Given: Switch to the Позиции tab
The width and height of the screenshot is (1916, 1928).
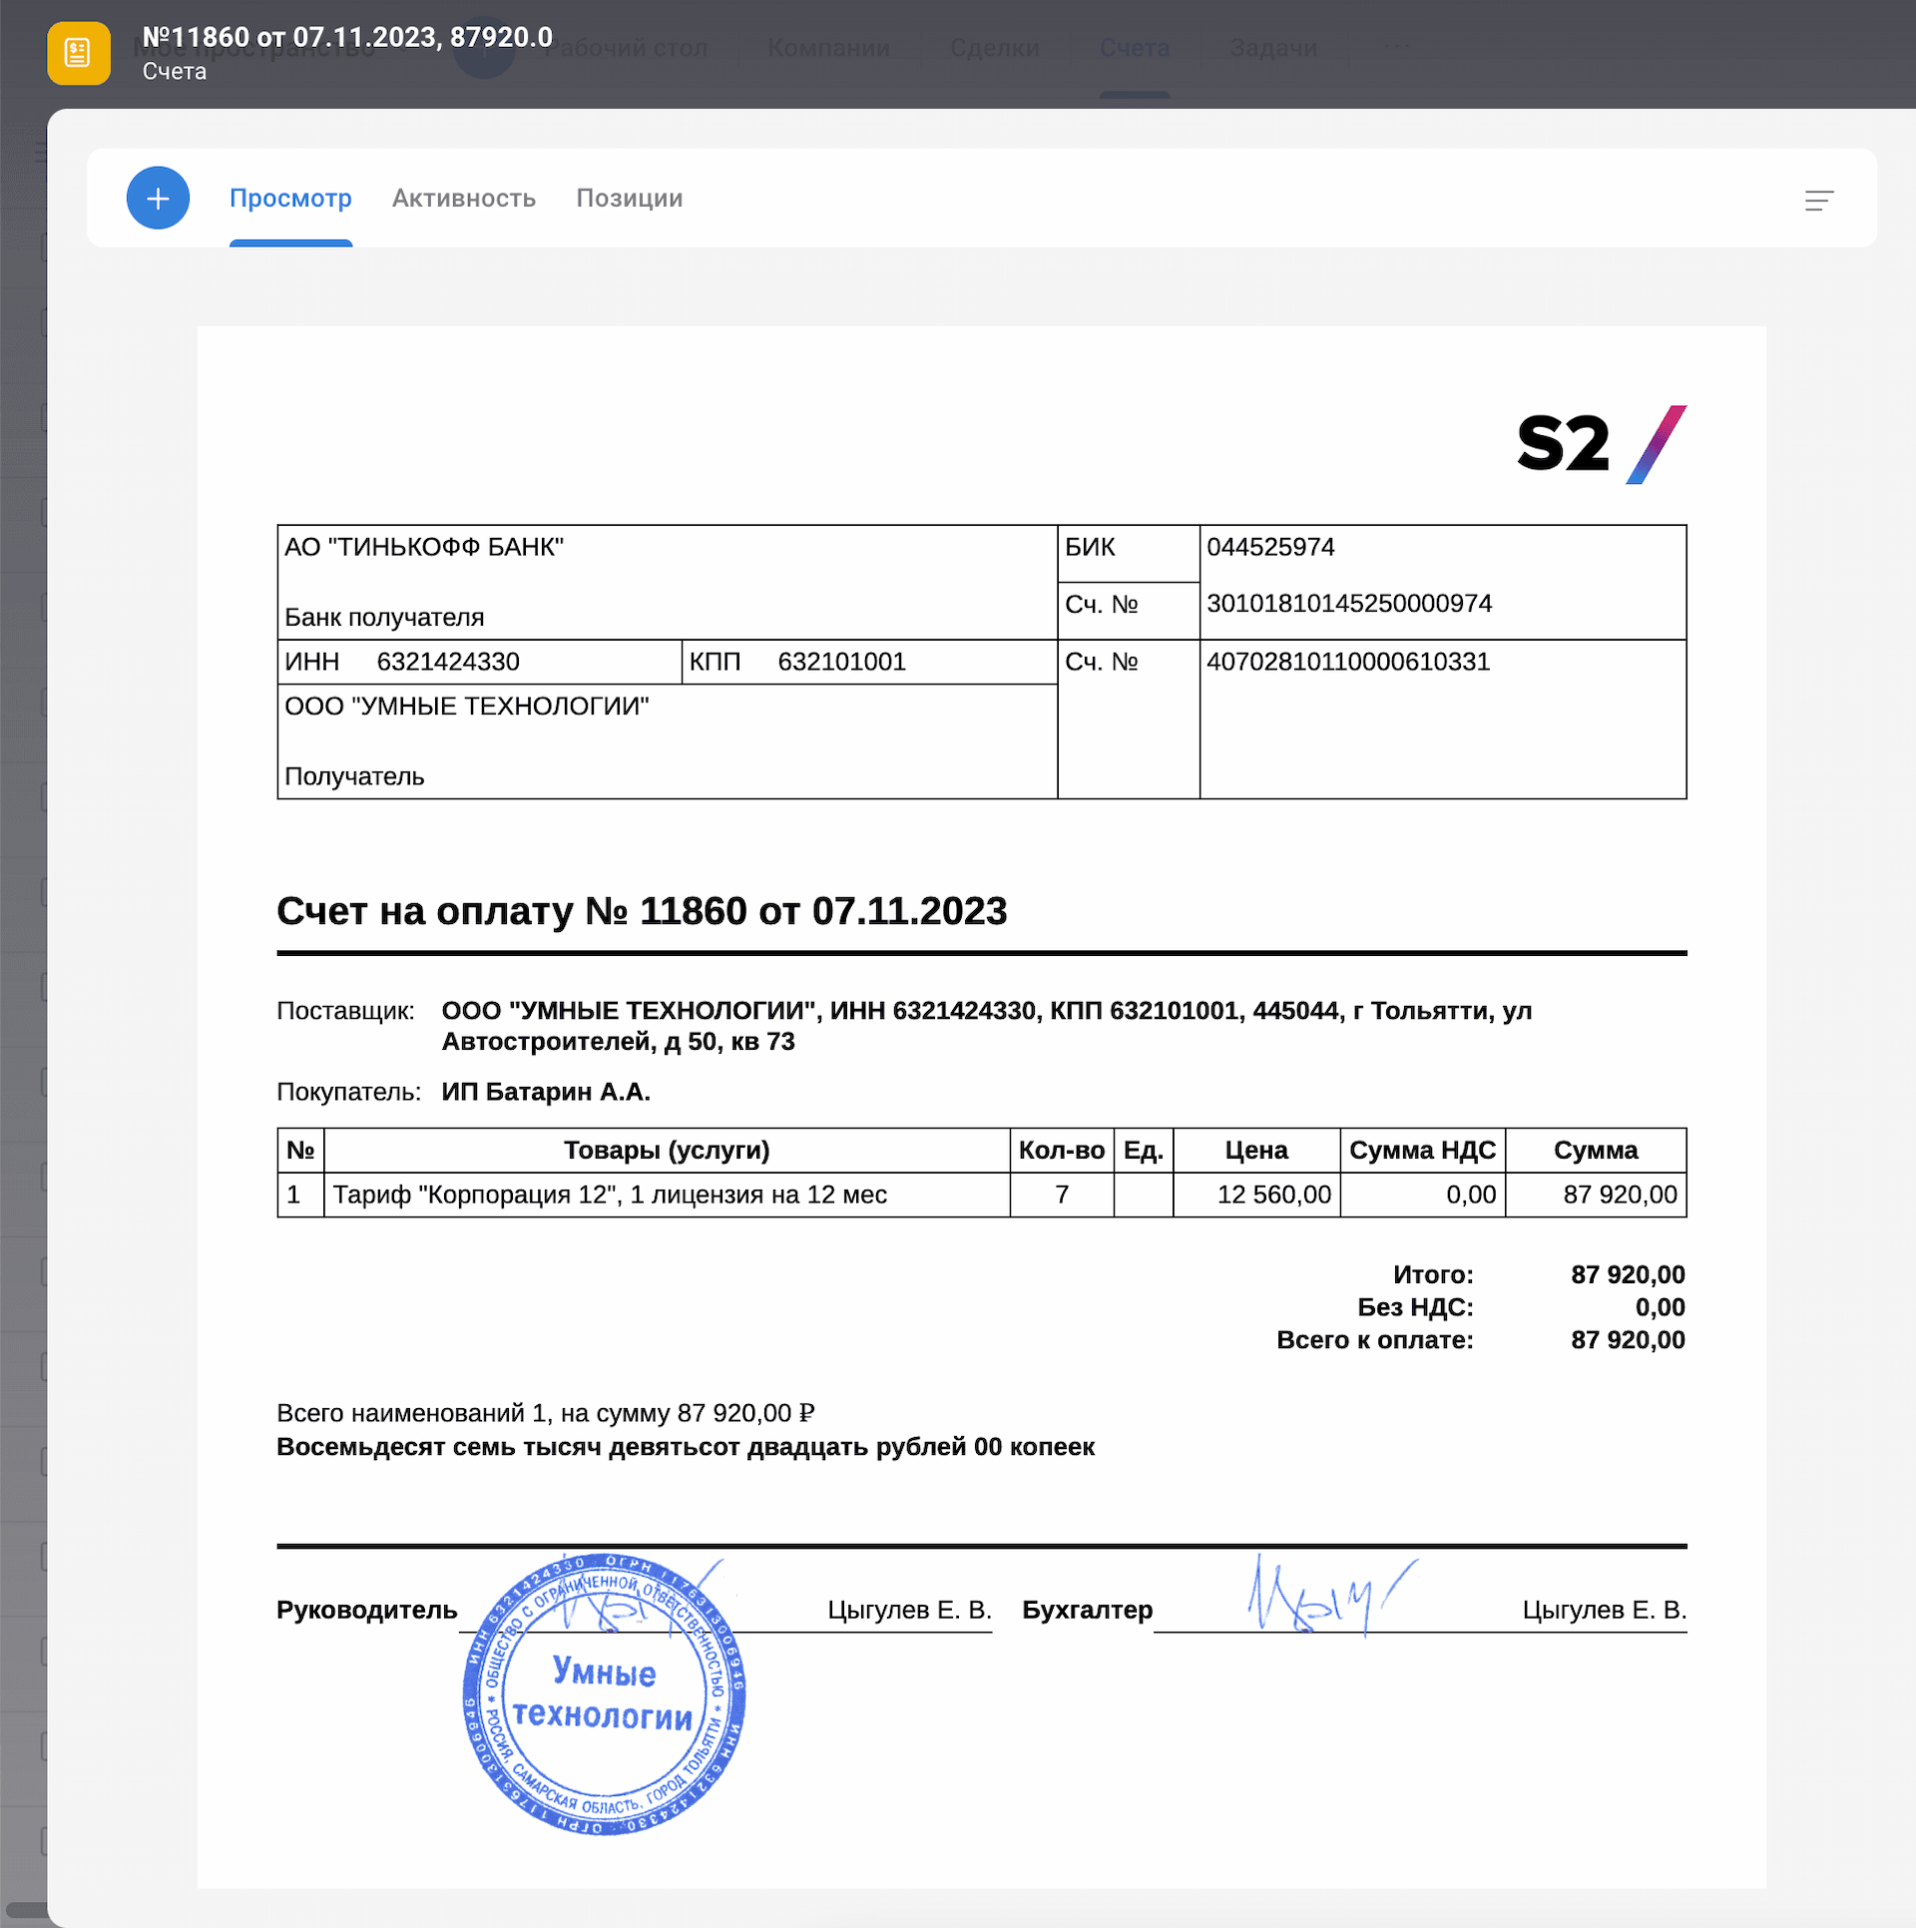Looking at the screenshot, I should (630, 198).
